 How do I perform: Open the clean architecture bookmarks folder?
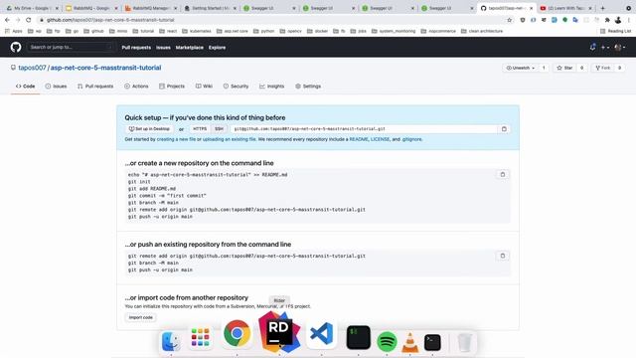pos(481,31)
